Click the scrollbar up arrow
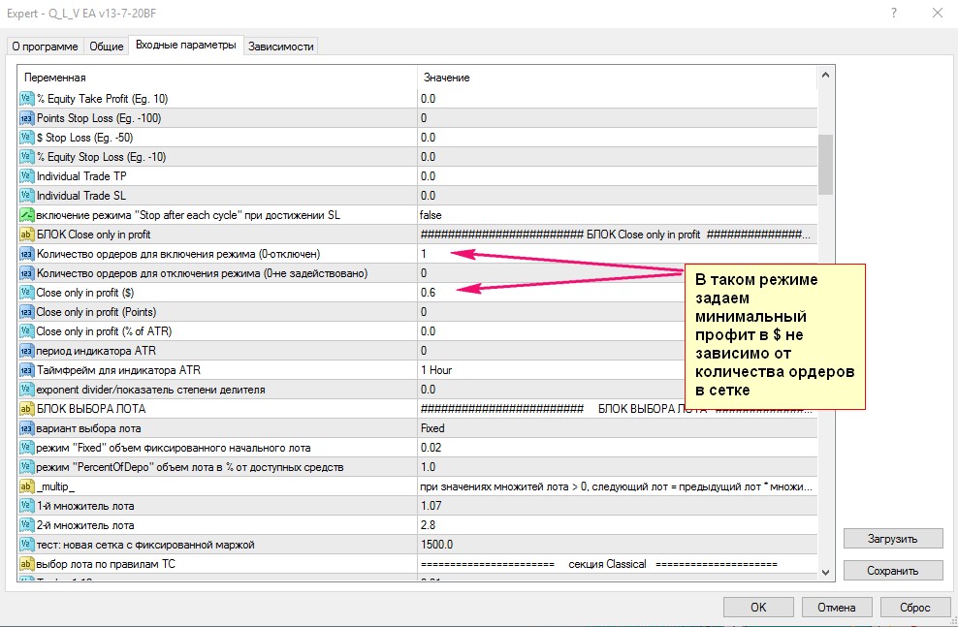The height and width of the screenshot is (627, 958). click(x=825, y=75)
